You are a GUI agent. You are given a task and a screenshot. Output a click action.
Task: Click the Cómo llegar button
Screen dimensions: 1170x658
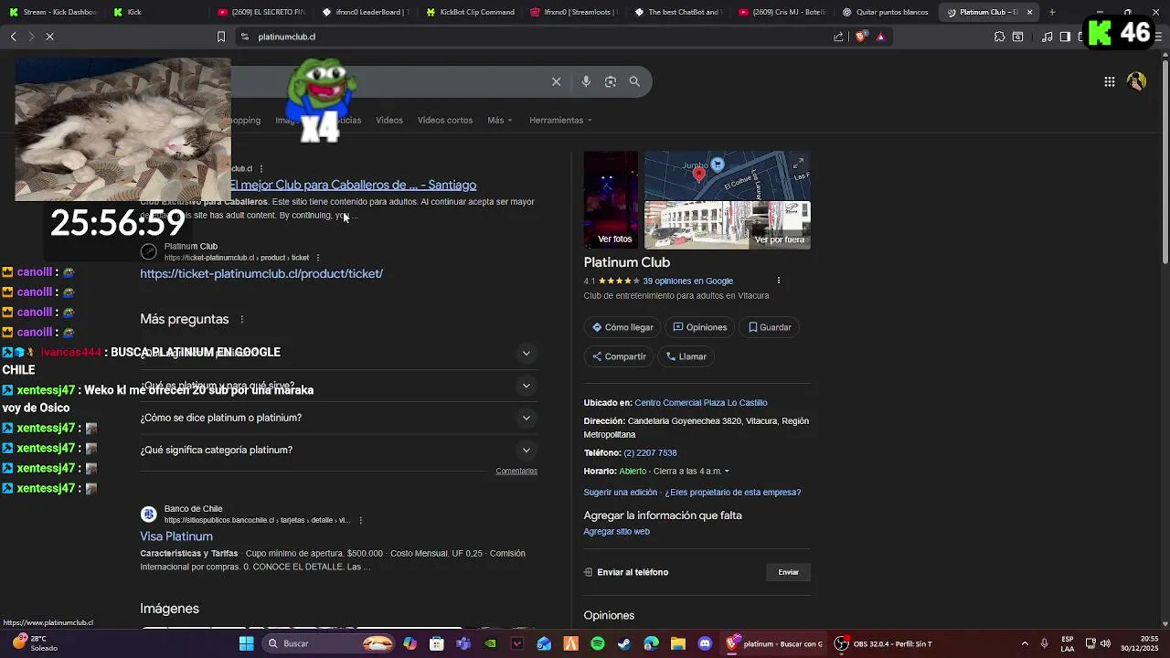point(622,327)
